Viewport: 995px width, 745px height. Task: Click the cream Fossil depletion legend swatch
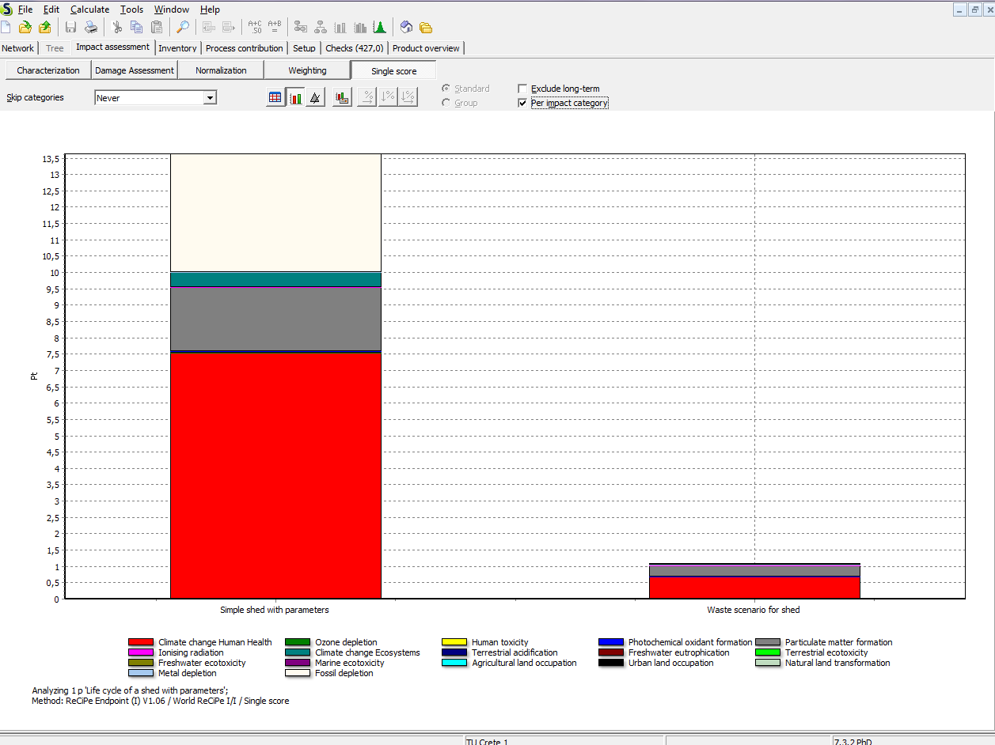click(298, 673)
